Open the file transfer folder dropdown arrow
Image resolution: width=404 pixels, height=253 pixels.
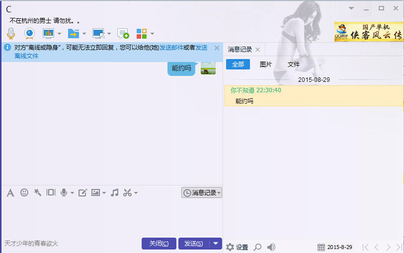pos(84,34)
